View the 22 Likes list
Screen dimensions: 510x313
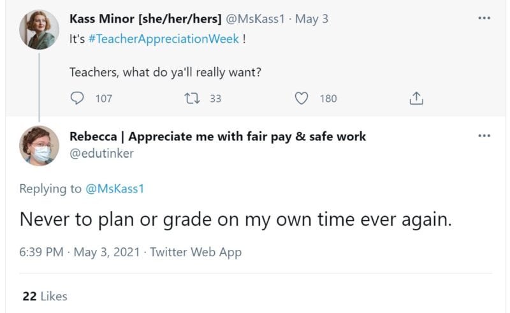point(45,296)
